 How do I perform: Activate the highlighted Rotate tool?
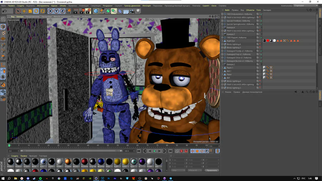pos(36,11)
